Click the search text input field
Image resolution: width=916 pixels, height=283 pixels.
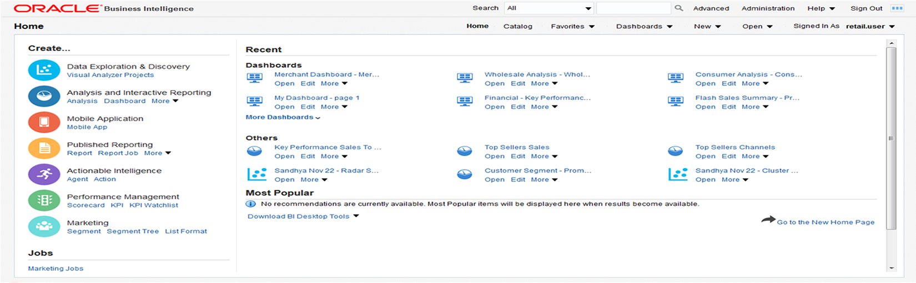pyautogui.click(x=633, y=8)
